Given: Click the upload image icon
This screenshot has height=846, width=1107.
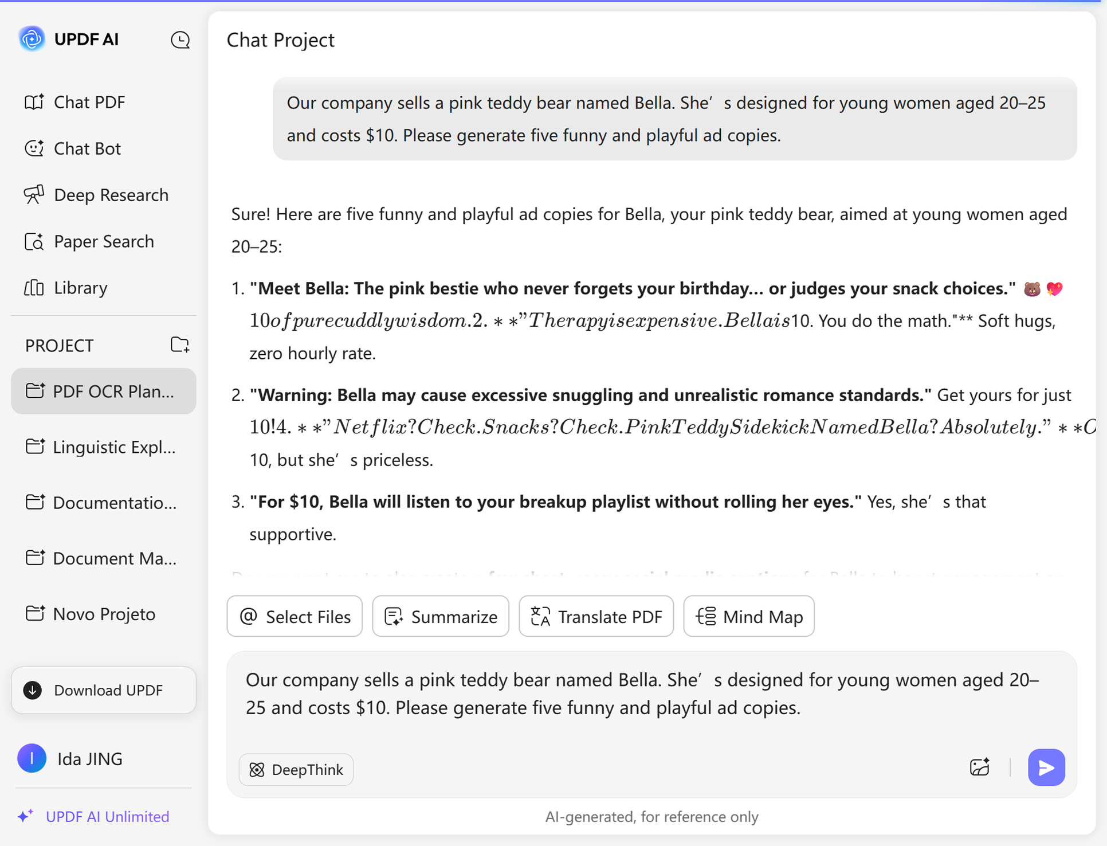Looking at the screenshot, I should 979,767.
